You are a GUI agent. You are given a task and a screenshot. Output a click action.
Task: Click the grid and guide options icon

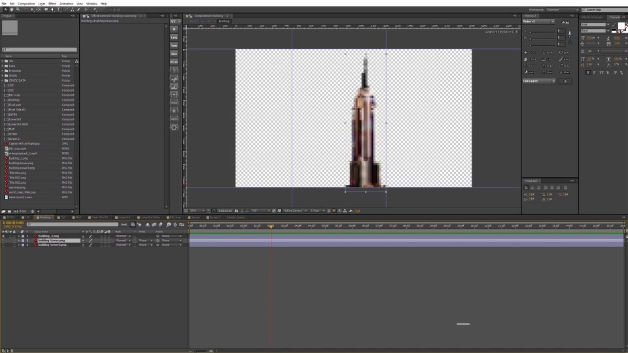click(208, 210)
